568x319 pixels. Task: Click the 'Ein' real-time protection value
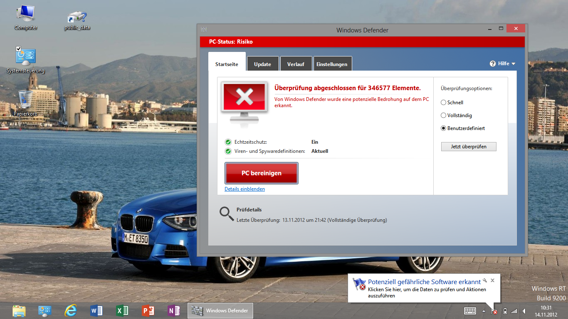(x=315, y=142)
